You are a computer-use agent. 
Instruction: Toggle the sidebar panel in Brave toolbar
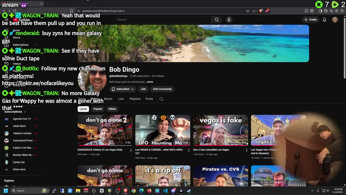[320, 11]
